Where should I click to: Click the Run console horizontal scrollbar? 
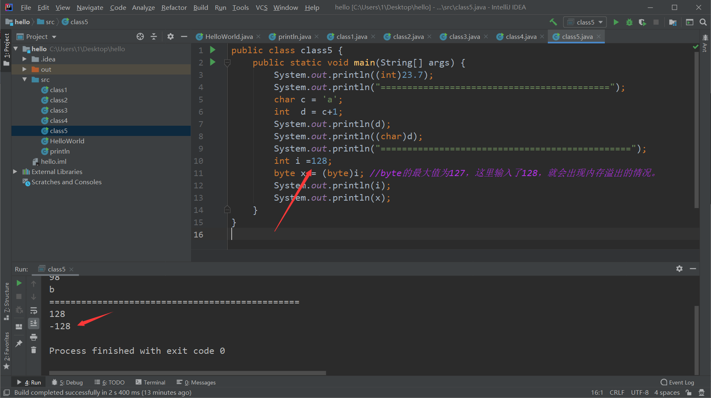point(187,373)
